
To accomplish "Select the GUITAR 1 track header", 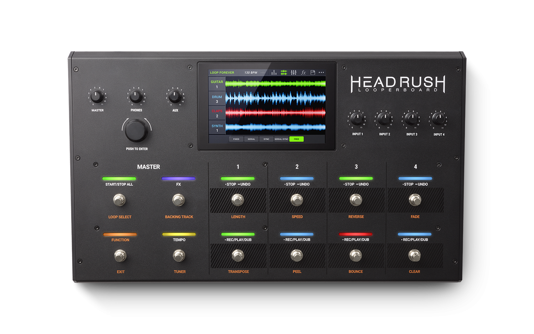I will pos(217,84).
